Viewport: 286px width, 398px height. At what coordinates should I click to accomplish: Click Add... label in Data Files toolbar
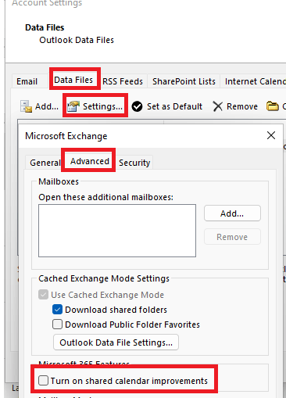47,106
